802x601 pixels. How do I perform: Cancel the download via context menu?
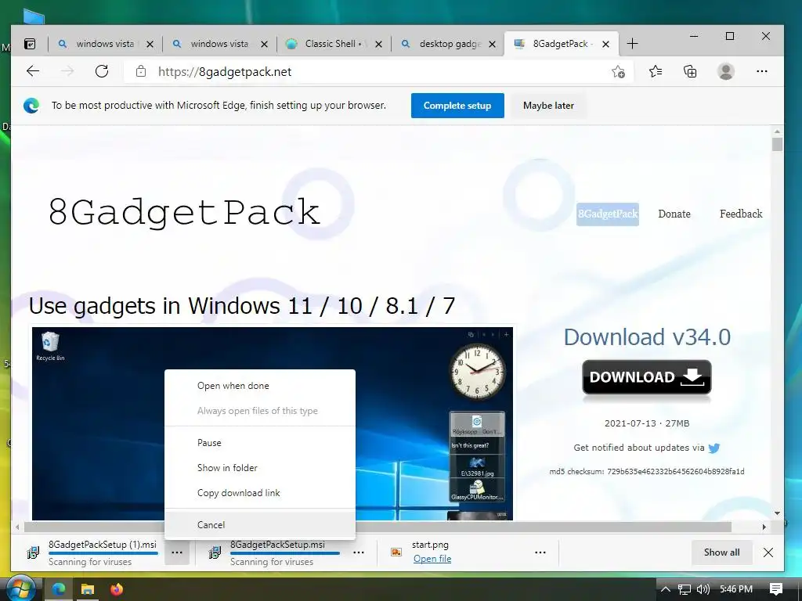click(x=260, y=525)
